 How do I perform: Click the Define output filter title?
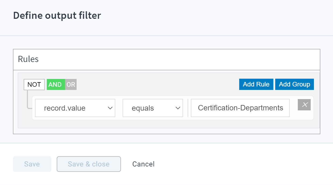[57, 16]
